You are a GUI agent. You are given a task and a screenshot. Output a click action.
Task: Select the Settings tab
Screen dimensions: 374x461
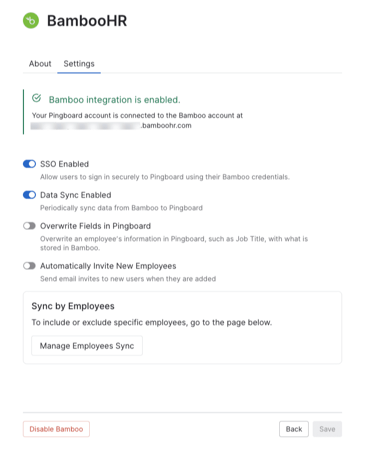[x=79, y=63]
